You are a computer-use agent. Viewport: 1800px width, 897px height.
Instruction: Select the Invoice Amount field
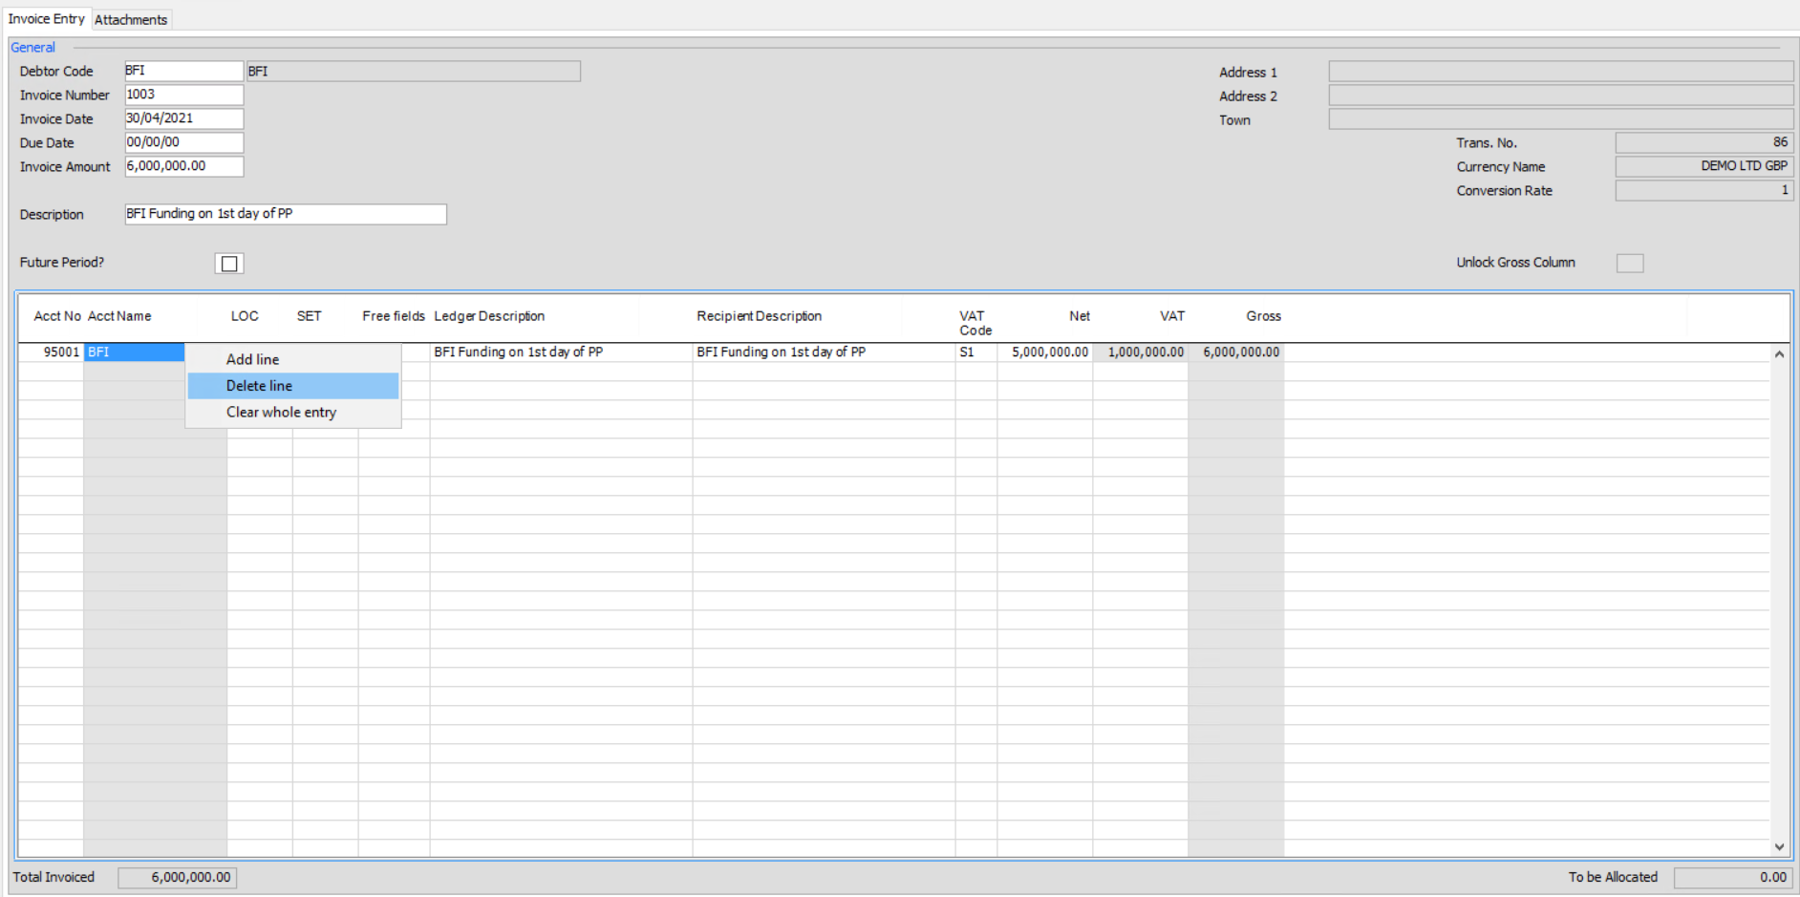pos(182,165)
